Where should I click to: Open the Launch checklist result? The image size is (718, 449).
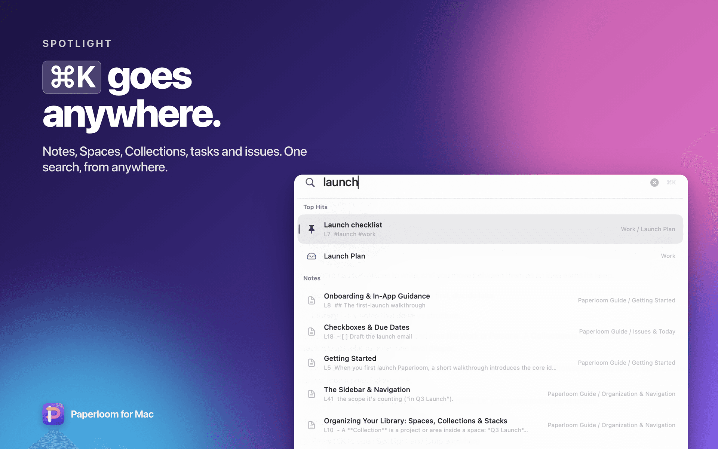coord(490,229)
